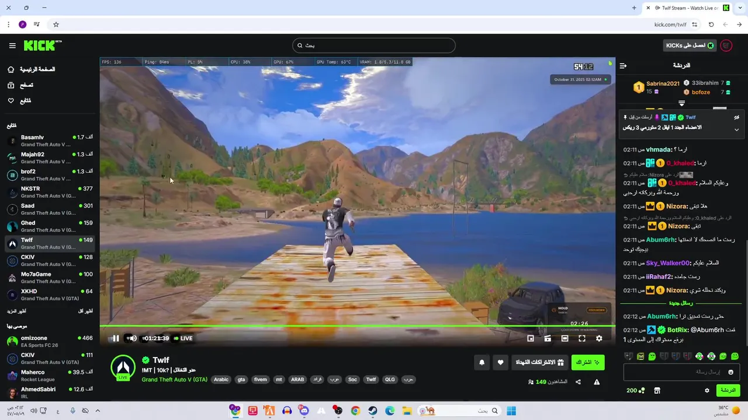Viewport: 748px width, 420px height.
Task: Open Discord from the taskbar
Action: coord(304,411)
